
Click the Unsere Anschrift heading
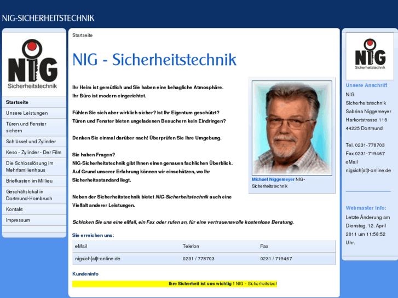coord(366,85)
